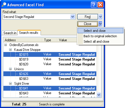Select the $D$20 result row
The width and height of the screenshot is (125, 108).
(x=50, y=64)
